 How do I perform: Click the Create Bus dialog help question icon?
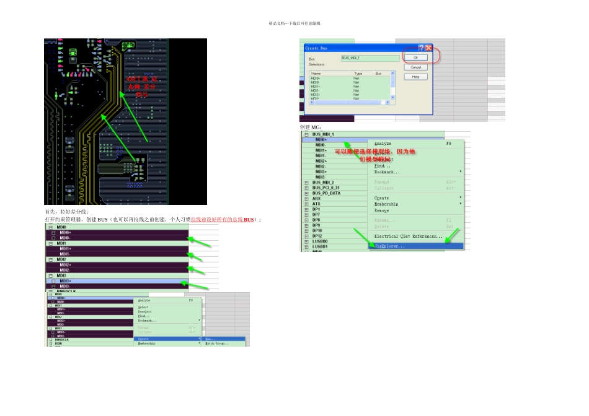pyautogui.click(x=422, y=48)
